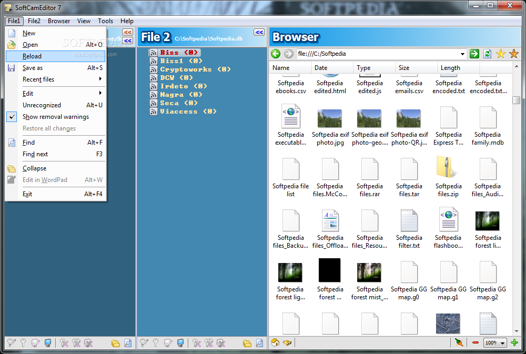Viewport: 526px width, 354px height.
Task: Choose New from the File1 menu
Action: [x=56, y=33]
